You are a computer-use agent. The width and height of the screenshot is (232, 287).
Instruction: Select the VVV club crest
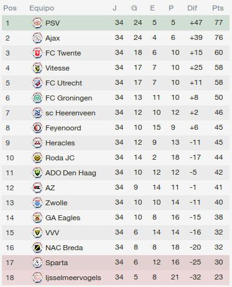tap(37, 233)
